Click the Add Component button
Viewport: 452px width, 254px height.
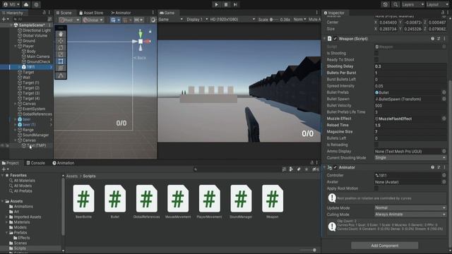384,246
